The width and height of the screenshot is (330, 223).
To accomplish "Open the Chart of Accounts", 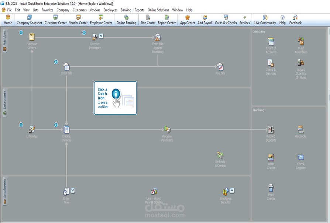I will [x=271, y=41].
